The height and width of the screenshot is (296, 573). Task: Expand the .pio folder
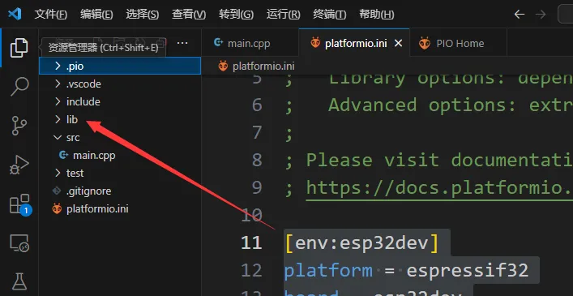tap(120, 66)
